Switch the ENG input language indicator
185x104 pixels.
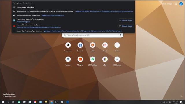coord(170,102)
